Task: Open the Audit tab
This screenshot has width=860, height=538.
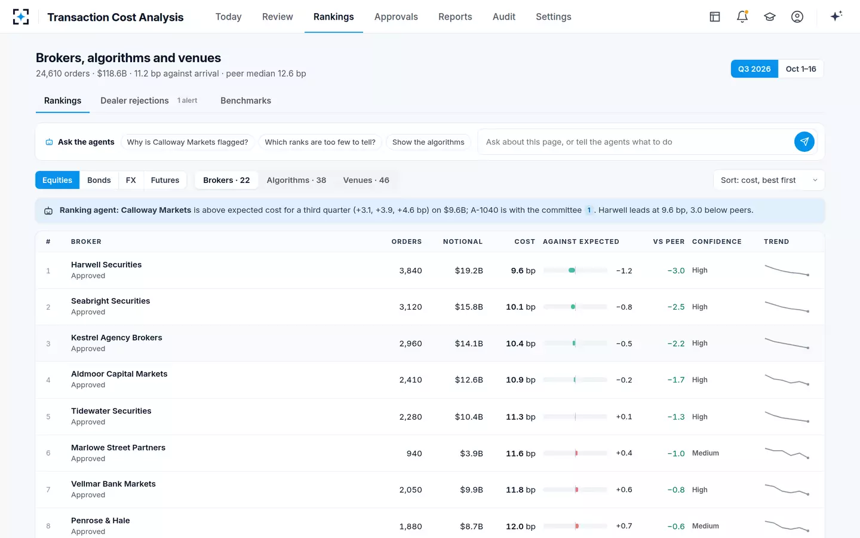Action: click(x=504, y=17)
